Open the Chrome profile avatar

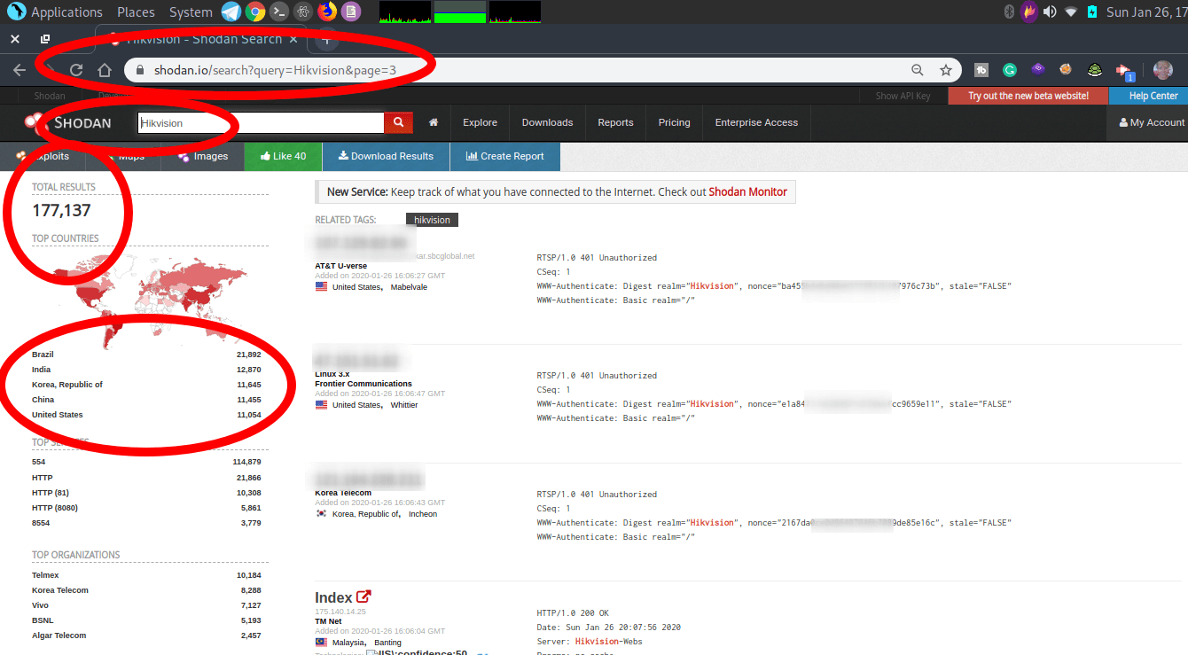point(1163,70)
